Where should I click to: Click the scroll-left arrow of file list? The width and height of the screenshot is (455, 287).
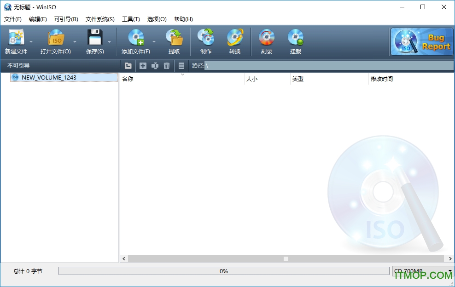124,258
